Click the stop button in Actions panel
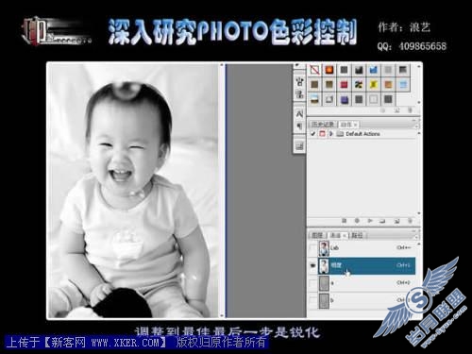 point(344,221)
